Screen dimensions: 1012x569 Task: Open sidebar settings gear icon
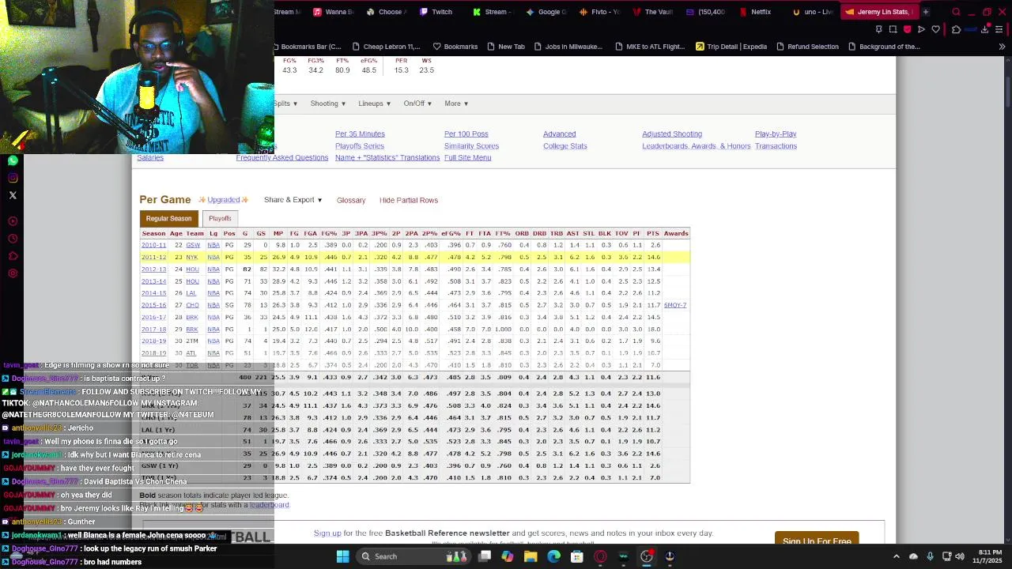13,273
